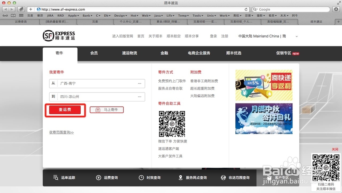The height and width of the screenshot is (193, 342).
Task: Click the 运费查询 yen icon
Action: tap(98, 178)
